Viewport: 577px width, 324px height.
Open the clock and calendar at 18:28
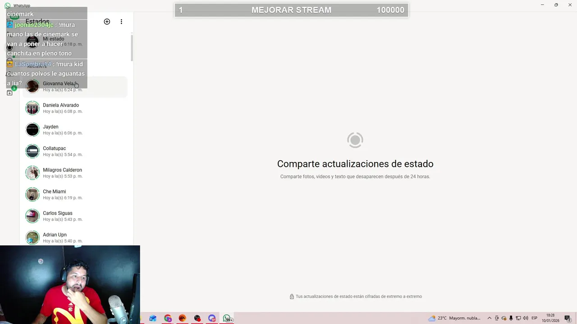click(x=551, y=318)
